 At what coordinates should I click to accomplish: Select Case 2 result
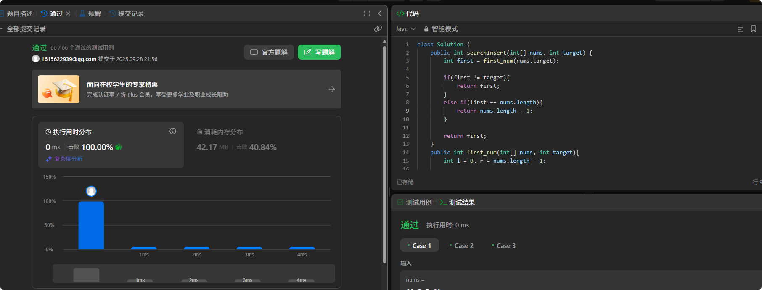[x=462, y=245]
